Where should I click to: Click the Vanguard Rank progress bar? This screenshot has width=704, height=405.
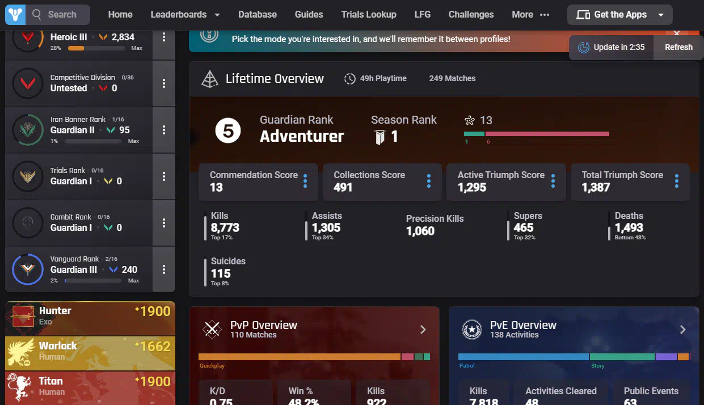click(93, 281)
